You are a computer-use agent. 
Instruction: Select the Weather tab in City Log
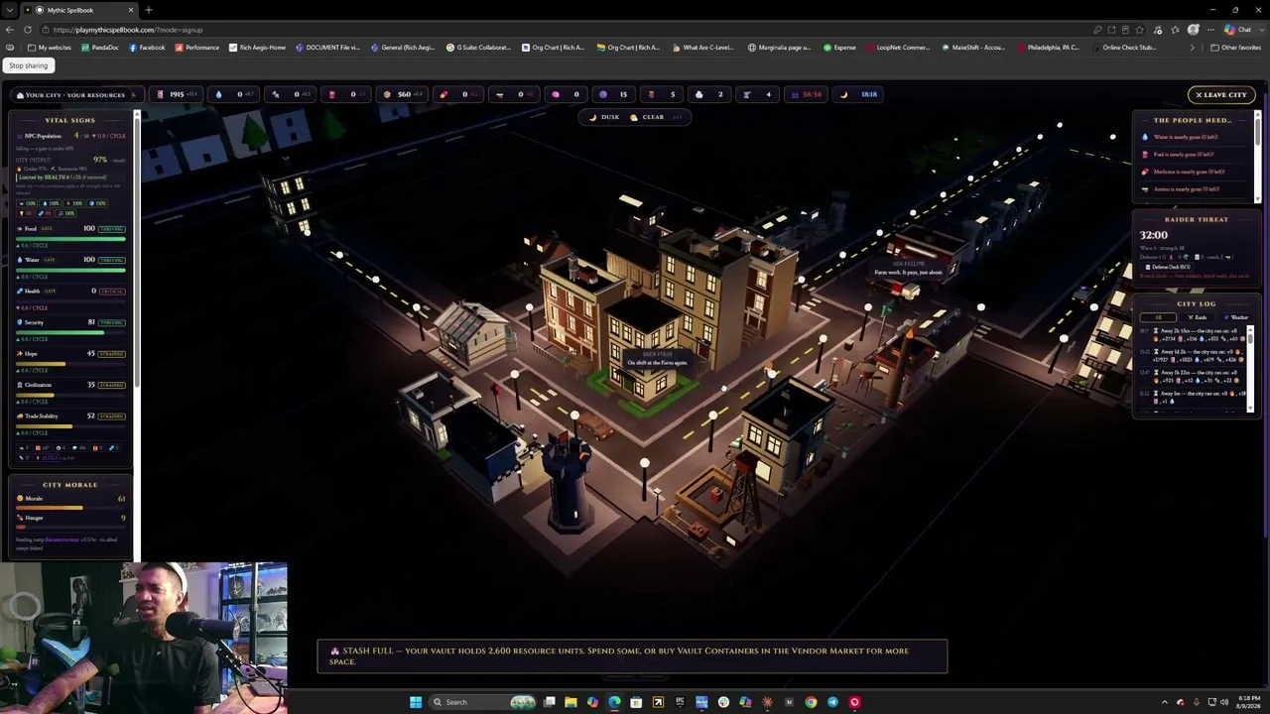(x=1236, y=317)
